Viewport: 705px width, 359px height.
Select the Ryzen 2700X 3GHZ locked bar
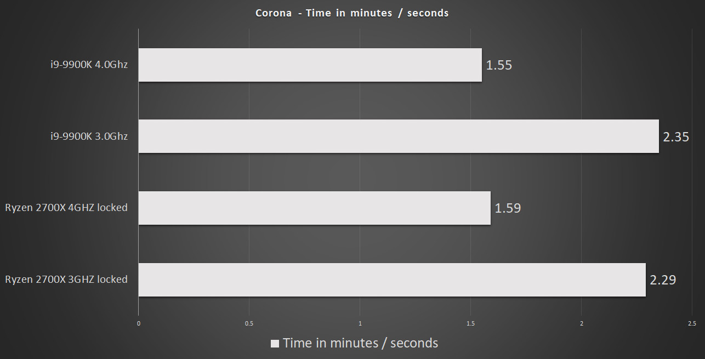[x=391, y=280]
